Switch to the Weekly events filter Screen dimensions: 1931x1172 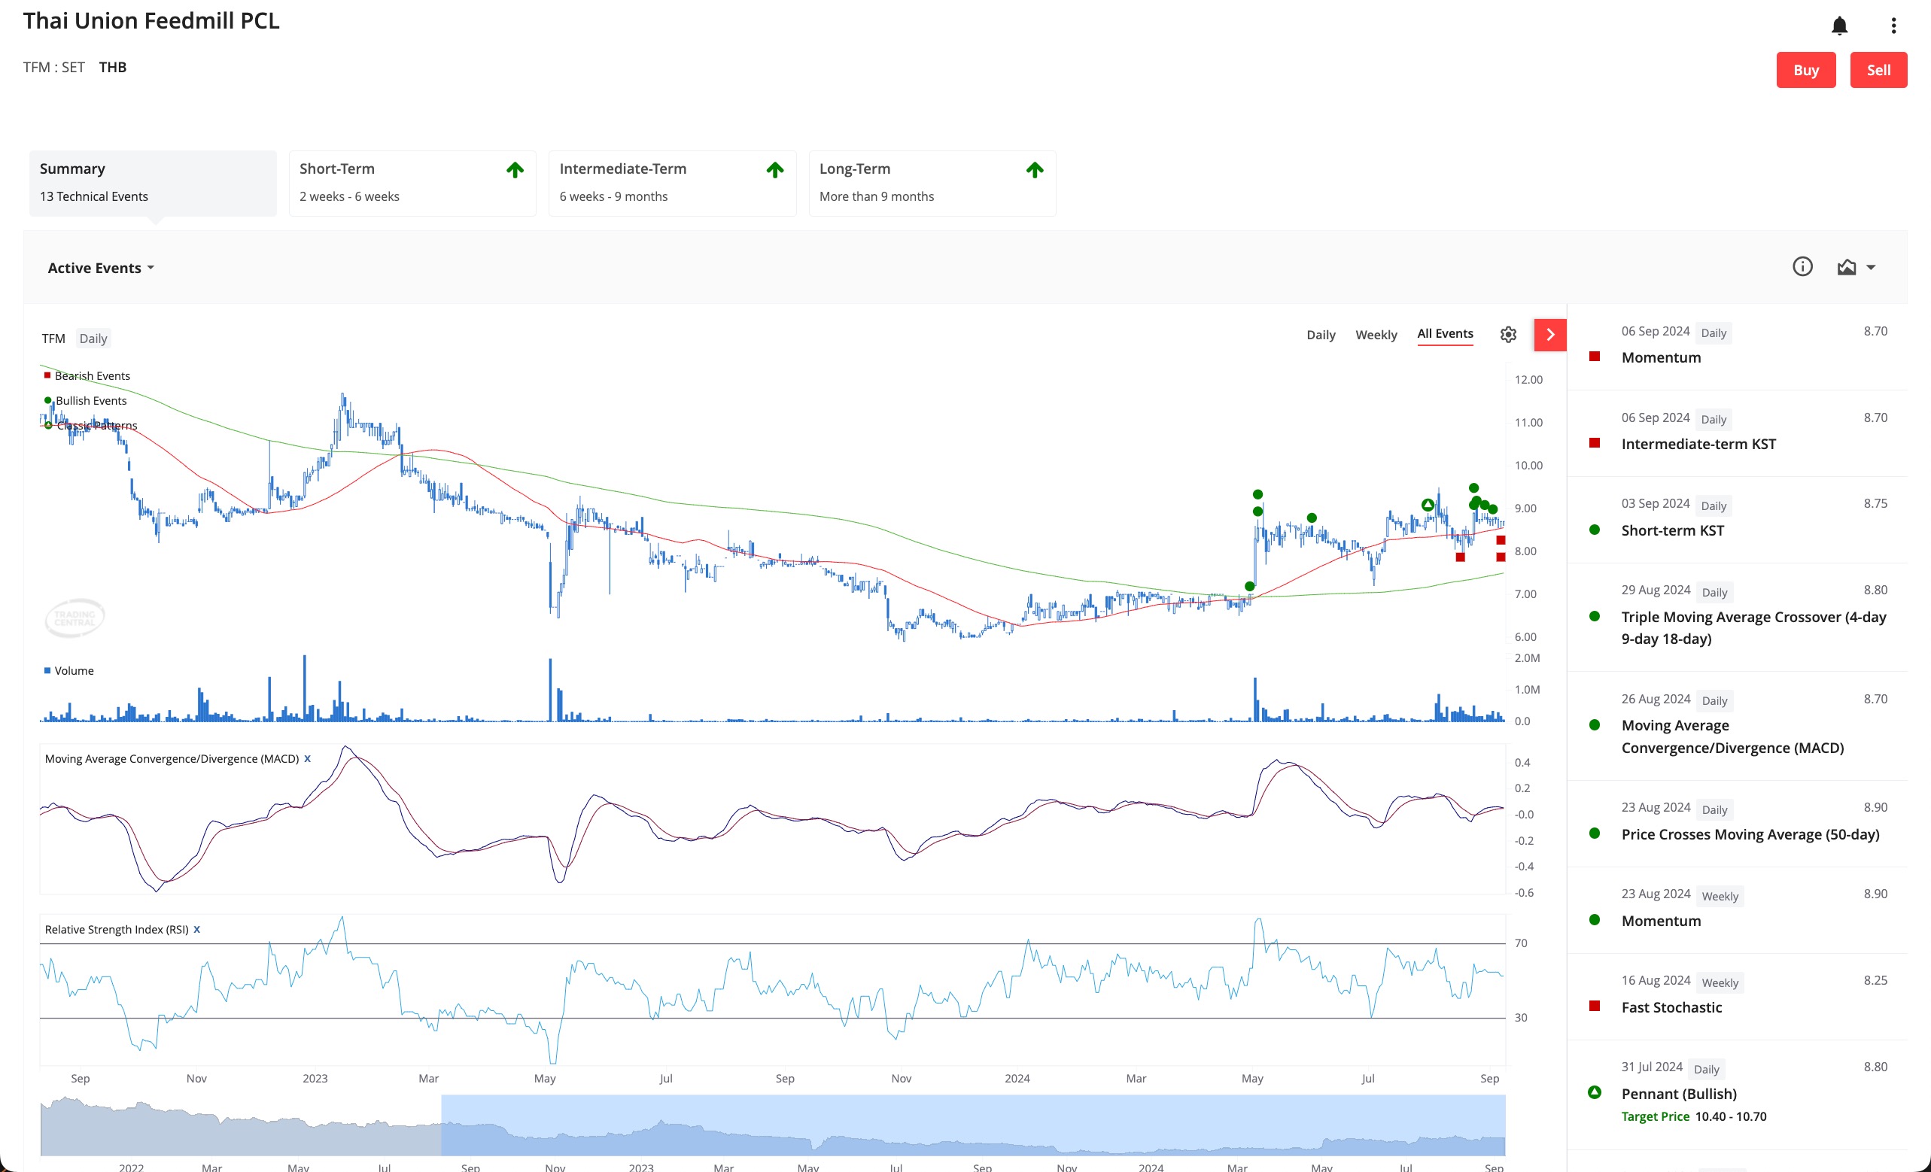coord(1376,335)
